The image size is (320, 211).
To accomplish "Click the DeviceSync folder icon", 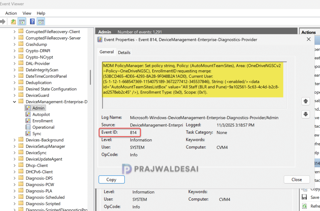I will click(21, 152).
